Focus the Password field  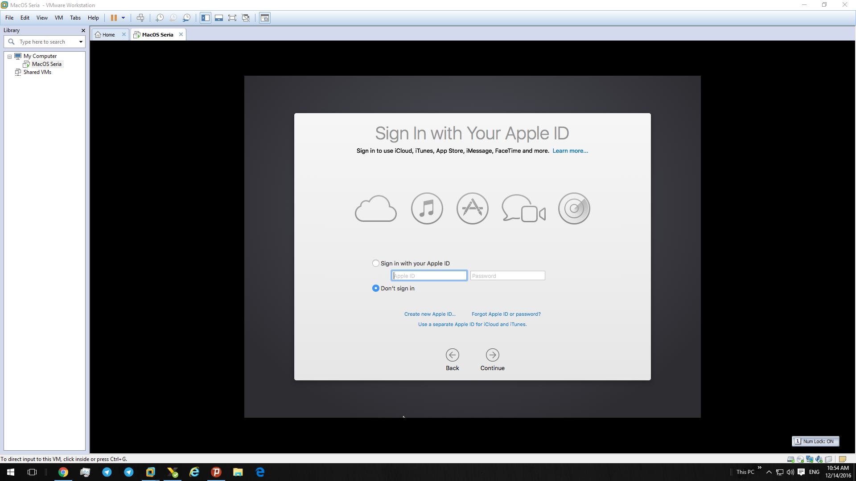pos(508,276)
